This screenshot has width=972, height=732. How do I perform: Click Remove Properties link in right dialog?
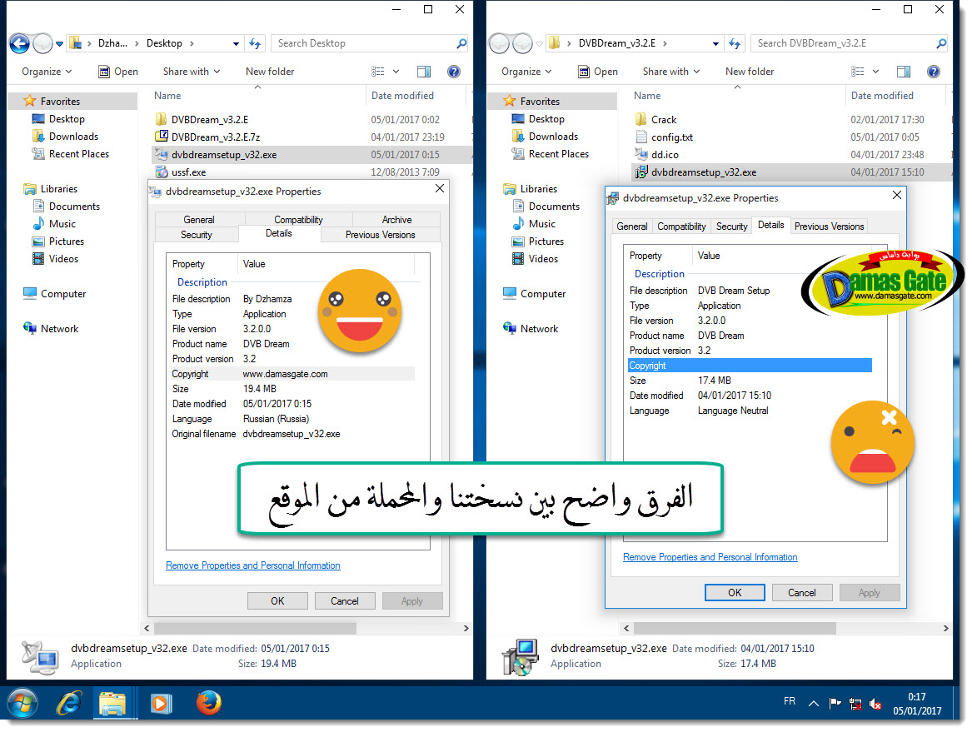click(710, 557)
